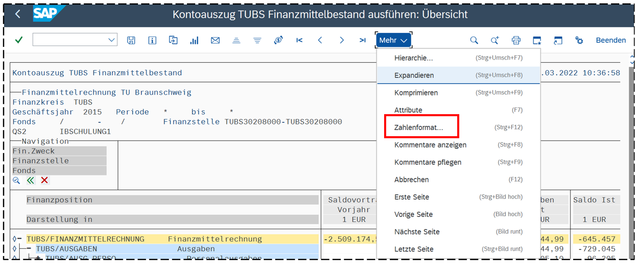Click the magnifier search icon
This screenshot has height=263, width=636.
pos(474,40)
